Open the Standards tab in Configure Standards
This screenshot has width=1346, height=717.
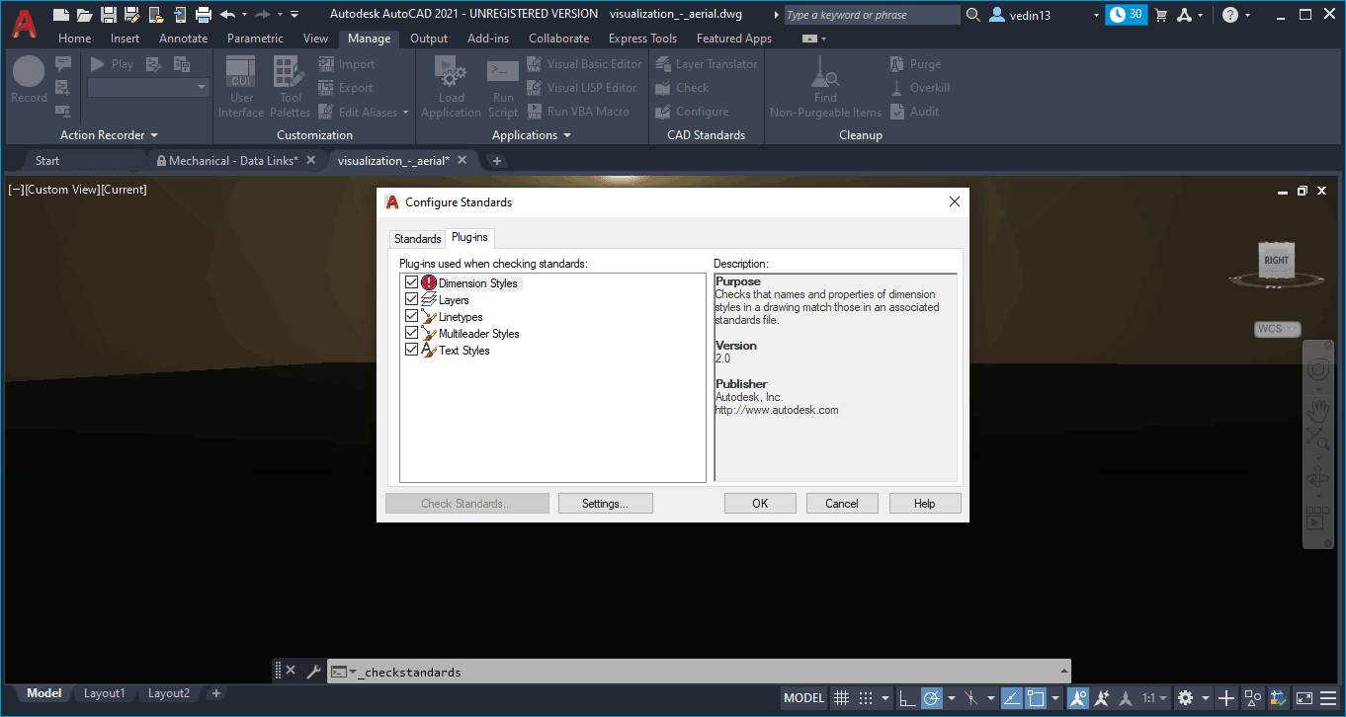click(x=417, y=239)
